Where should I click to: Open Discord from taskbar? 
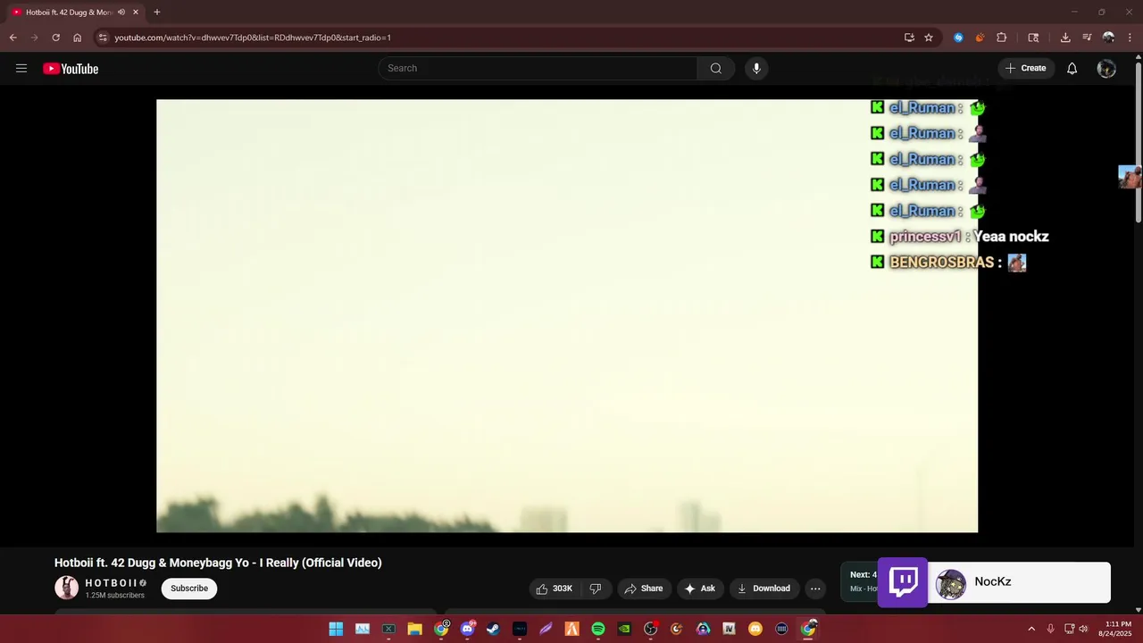pos(467,629)
